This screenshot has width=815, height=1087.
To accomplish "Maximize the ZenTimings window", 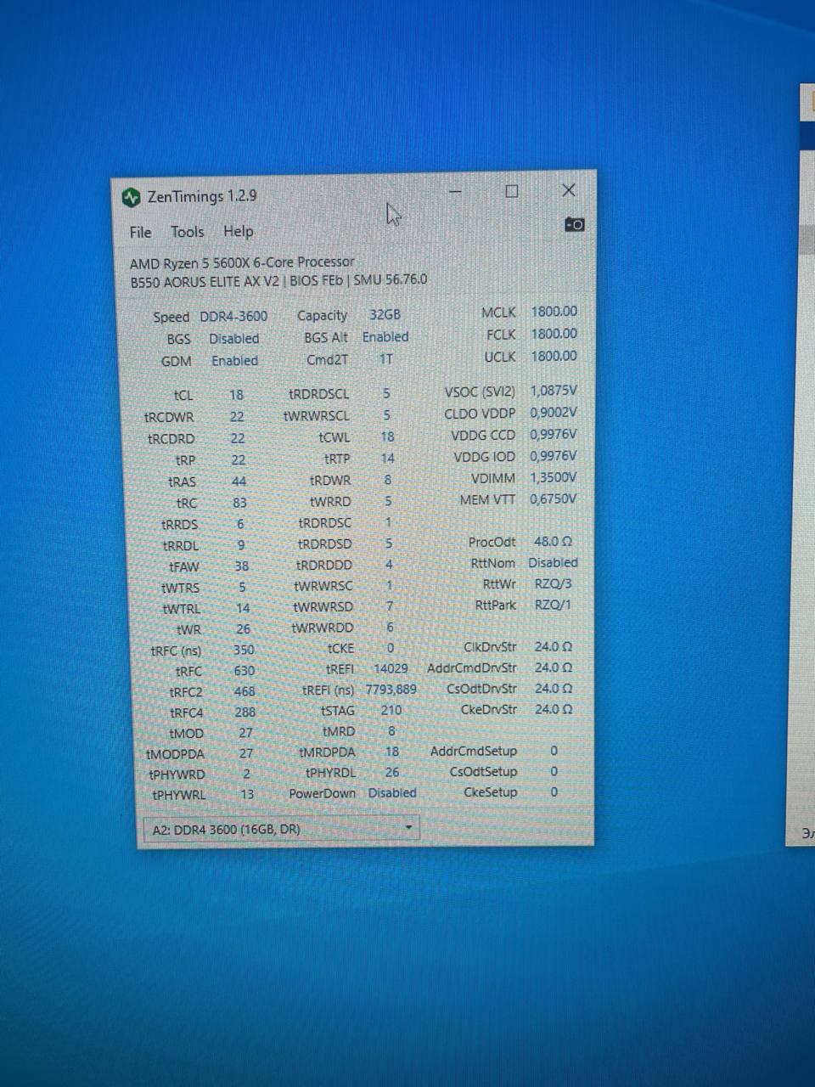I will click(511, 191).
